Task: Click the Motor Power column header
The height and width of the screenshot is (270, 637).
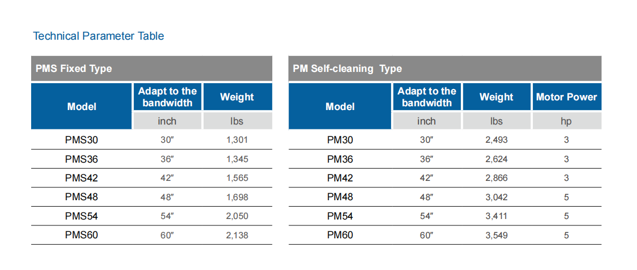Action: coord(566,97)
